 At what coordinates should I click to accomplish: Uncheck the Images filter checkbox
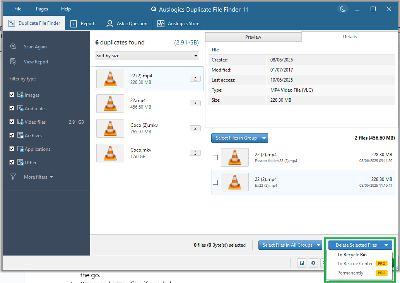click(x=12, y=95)
